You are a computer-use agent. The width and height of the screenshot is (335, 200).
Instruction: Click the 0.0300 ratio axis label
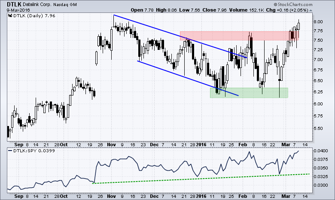pyautogui.click(x=321, y=185)
